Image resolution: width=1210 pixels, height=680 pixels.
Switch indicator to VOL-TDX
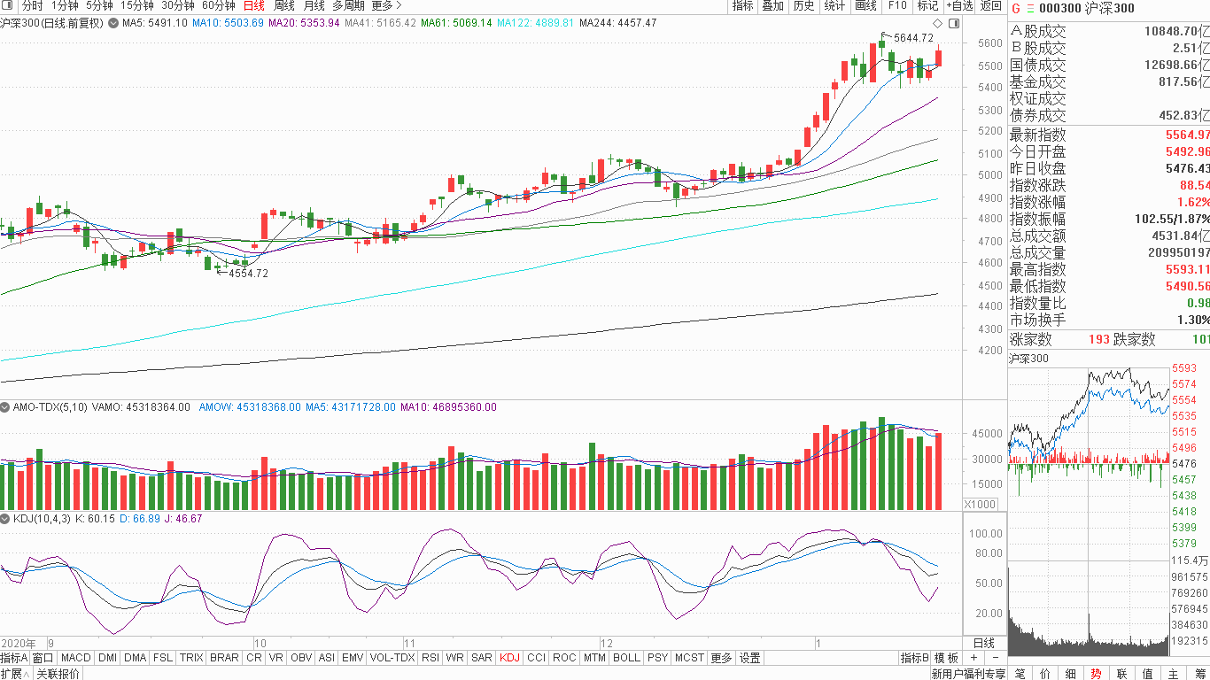392,658
